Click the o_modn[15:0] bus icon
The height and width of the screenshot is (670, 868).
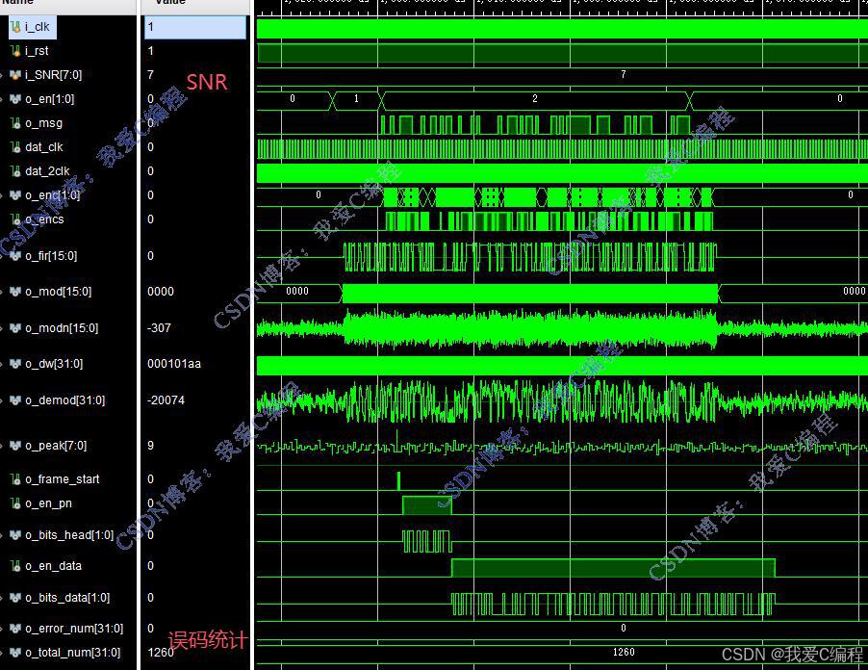15,328
